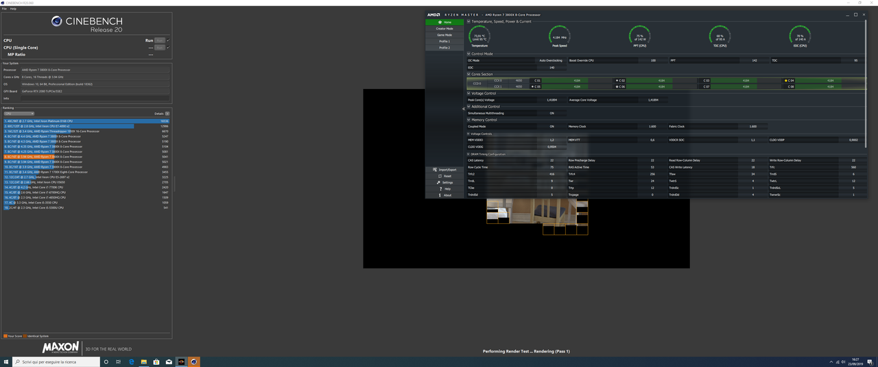Collapse the Voltage Controls subsection
The image size is (878, 367).
point(468,134)
